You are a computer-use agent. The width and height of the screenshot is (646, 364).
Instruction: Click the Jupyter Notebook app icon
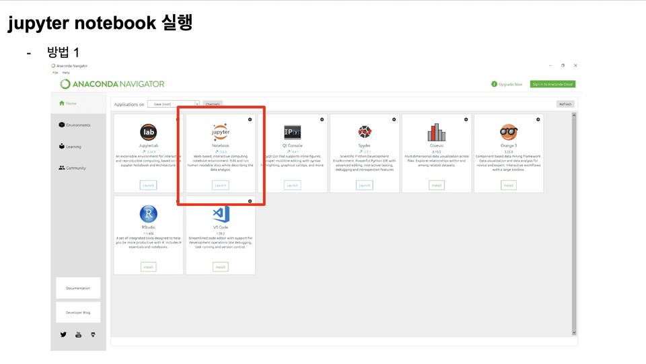221,132
